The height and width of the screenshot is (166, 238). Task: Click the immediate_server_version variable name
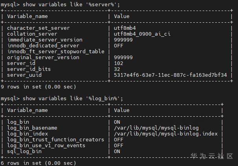[x=45, y=40]
